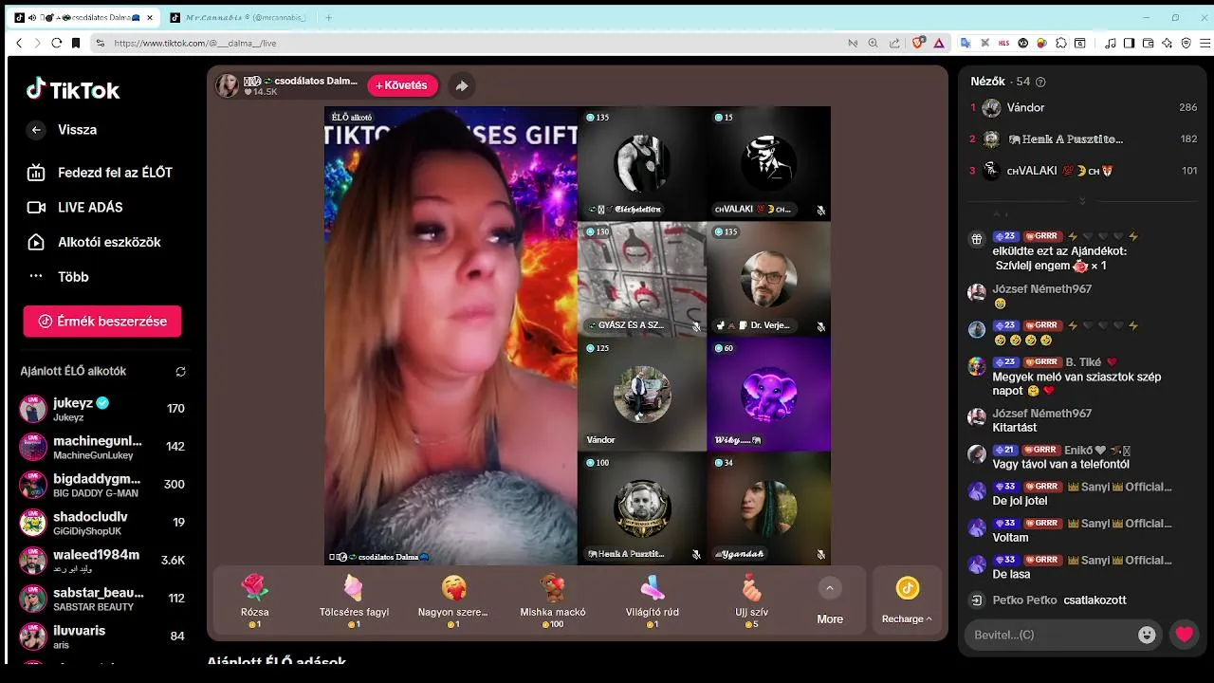The height and width of the screenshot is (683, 1214).
Task: Open machinegunlukey live creator row
Action: [102, 447]
